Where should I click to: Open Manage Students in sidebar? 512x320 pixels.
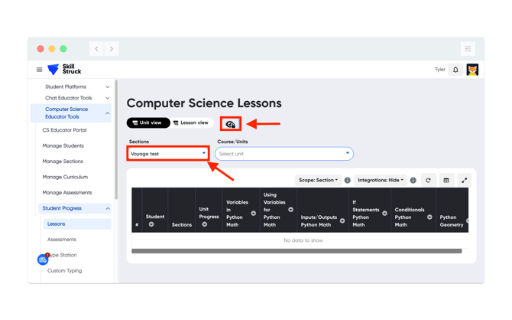[63, 145]
